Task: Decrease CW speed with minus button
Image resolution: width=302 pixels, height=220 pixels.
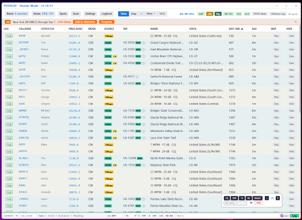Action: [267, 198]
